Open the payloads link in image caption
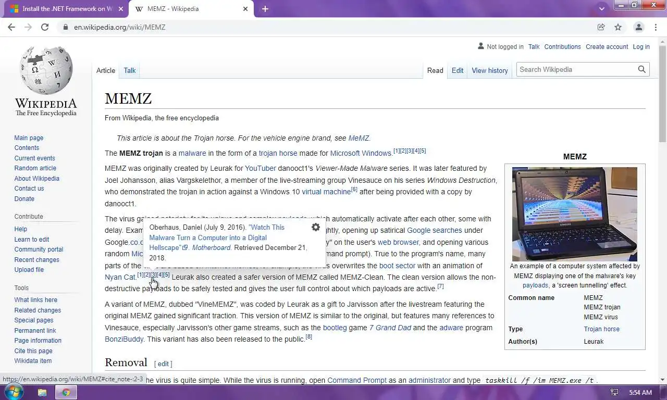This screenshot has width=667, height=400. [x=535, y=285]
